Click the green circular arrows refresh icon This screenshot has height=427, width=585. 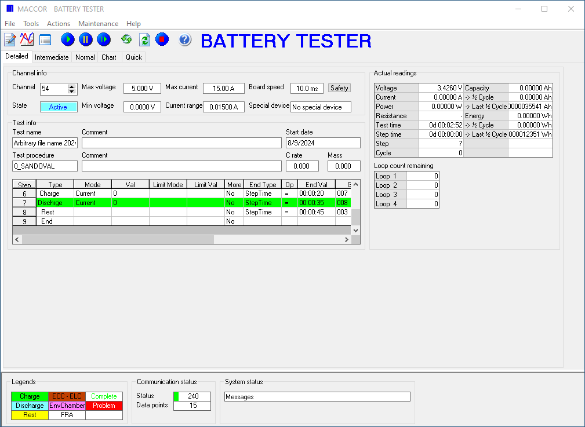pyautogui.click(x=126, y=39)
